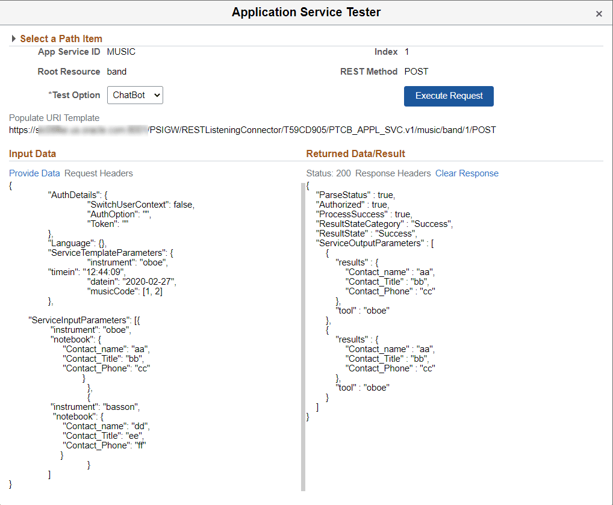Clear the returned response data
This screenshot has height=505, width=613.
(x=467, y=173)
